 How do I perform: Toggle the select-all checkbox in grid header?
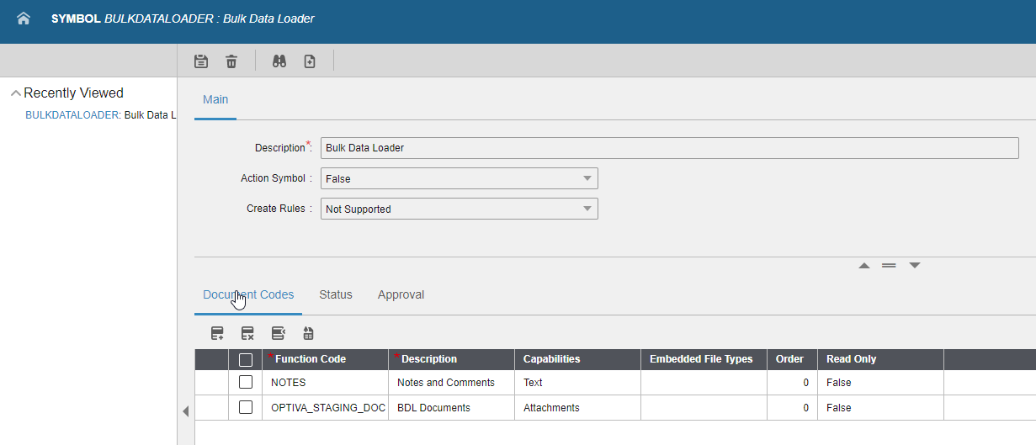[246, 360]
